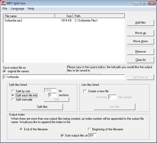Viewport: 157px width, 143px height.
Task: Toggle the Start output files at checkbox
Action: pyautogui.click(x=62, y=135)
